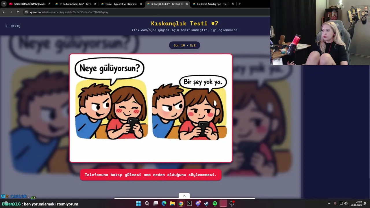Close the 'Kıskançlık Testi #7' tab

187,4
